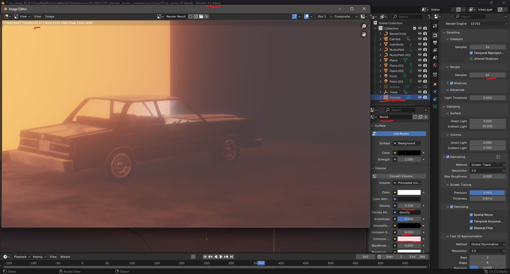Click the zoom magnifier icon in image editor
This screenshot has width=510, height=274.
coord(364,26)
